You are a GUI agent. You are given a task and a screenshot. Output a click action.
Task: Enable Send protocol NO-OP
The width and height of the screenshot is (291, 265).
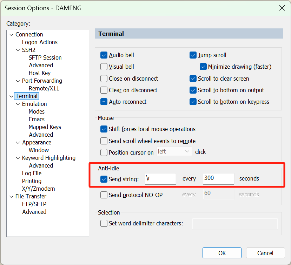point(104,195)
